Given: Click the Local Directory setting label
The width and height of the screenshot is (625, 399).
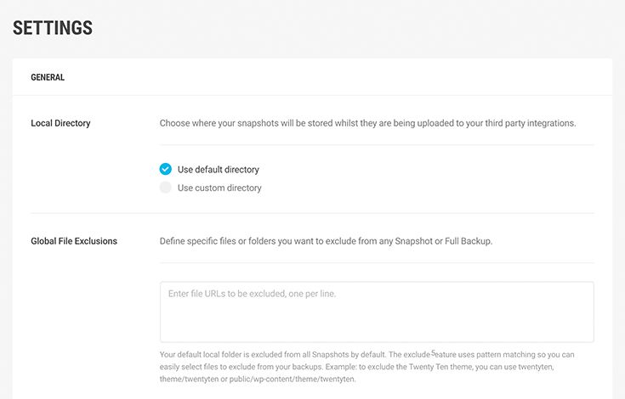Looking at the screenshot, I should (x=60, y=123).
